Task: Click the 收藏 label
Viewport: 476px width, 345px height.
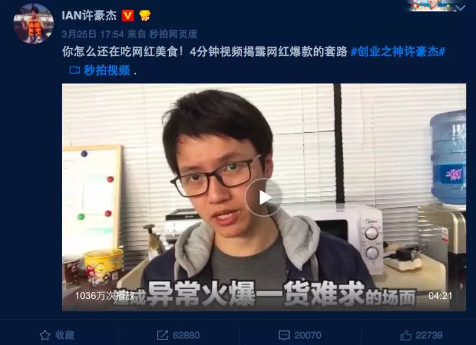Action: pos(65,335)
